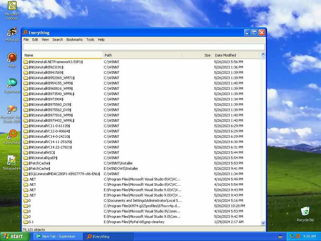Click folder icon of $NtUninstallXpsEP$

pos(26,158)
